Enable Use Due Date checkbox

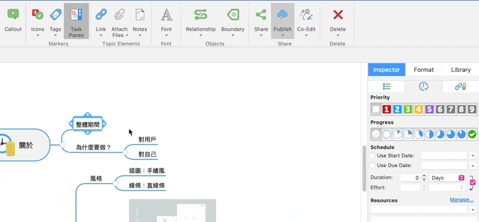click(372, 165)
